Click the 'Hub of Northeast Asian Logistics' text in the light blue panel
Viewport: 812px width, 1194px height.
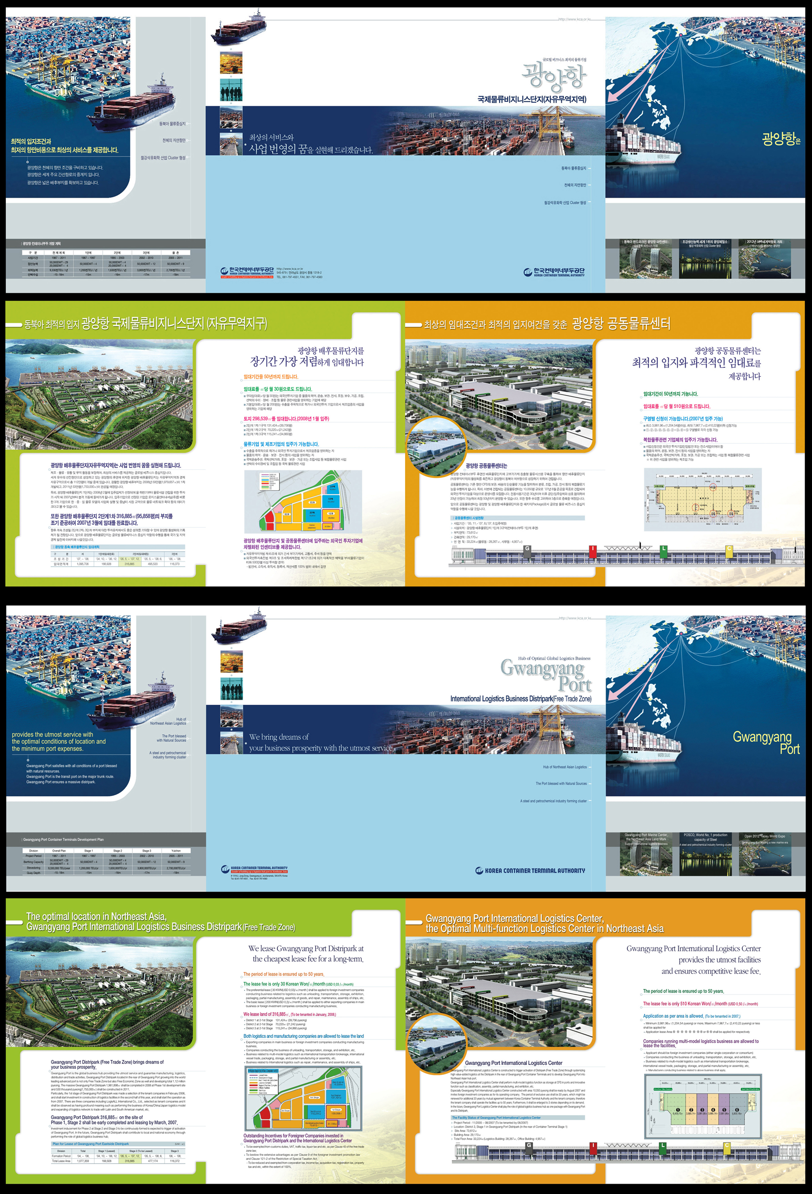tap(565, 767)
